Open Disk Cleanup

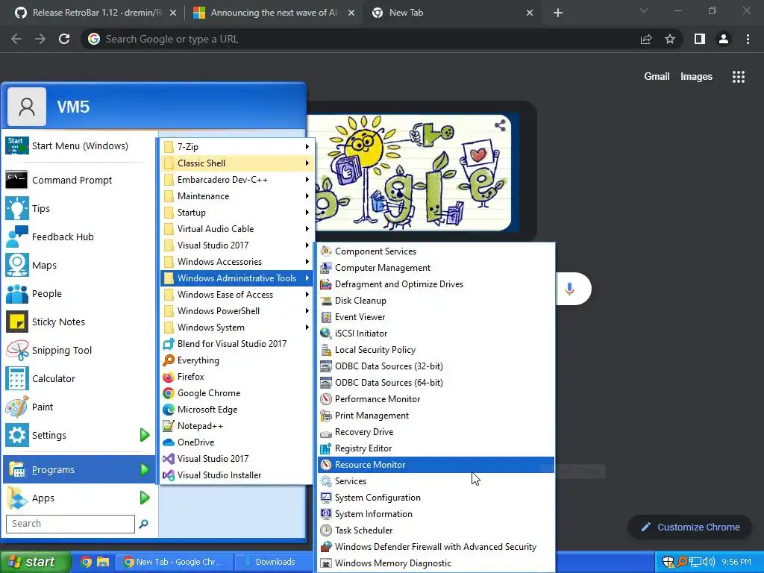pyautogui.click(x=436, y=301)
